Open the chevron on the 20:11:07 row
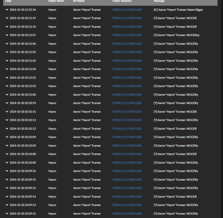Screen dimensions: 223x218 coord(7,35)
